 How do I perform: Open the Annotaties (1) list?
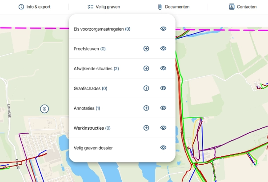87,108
